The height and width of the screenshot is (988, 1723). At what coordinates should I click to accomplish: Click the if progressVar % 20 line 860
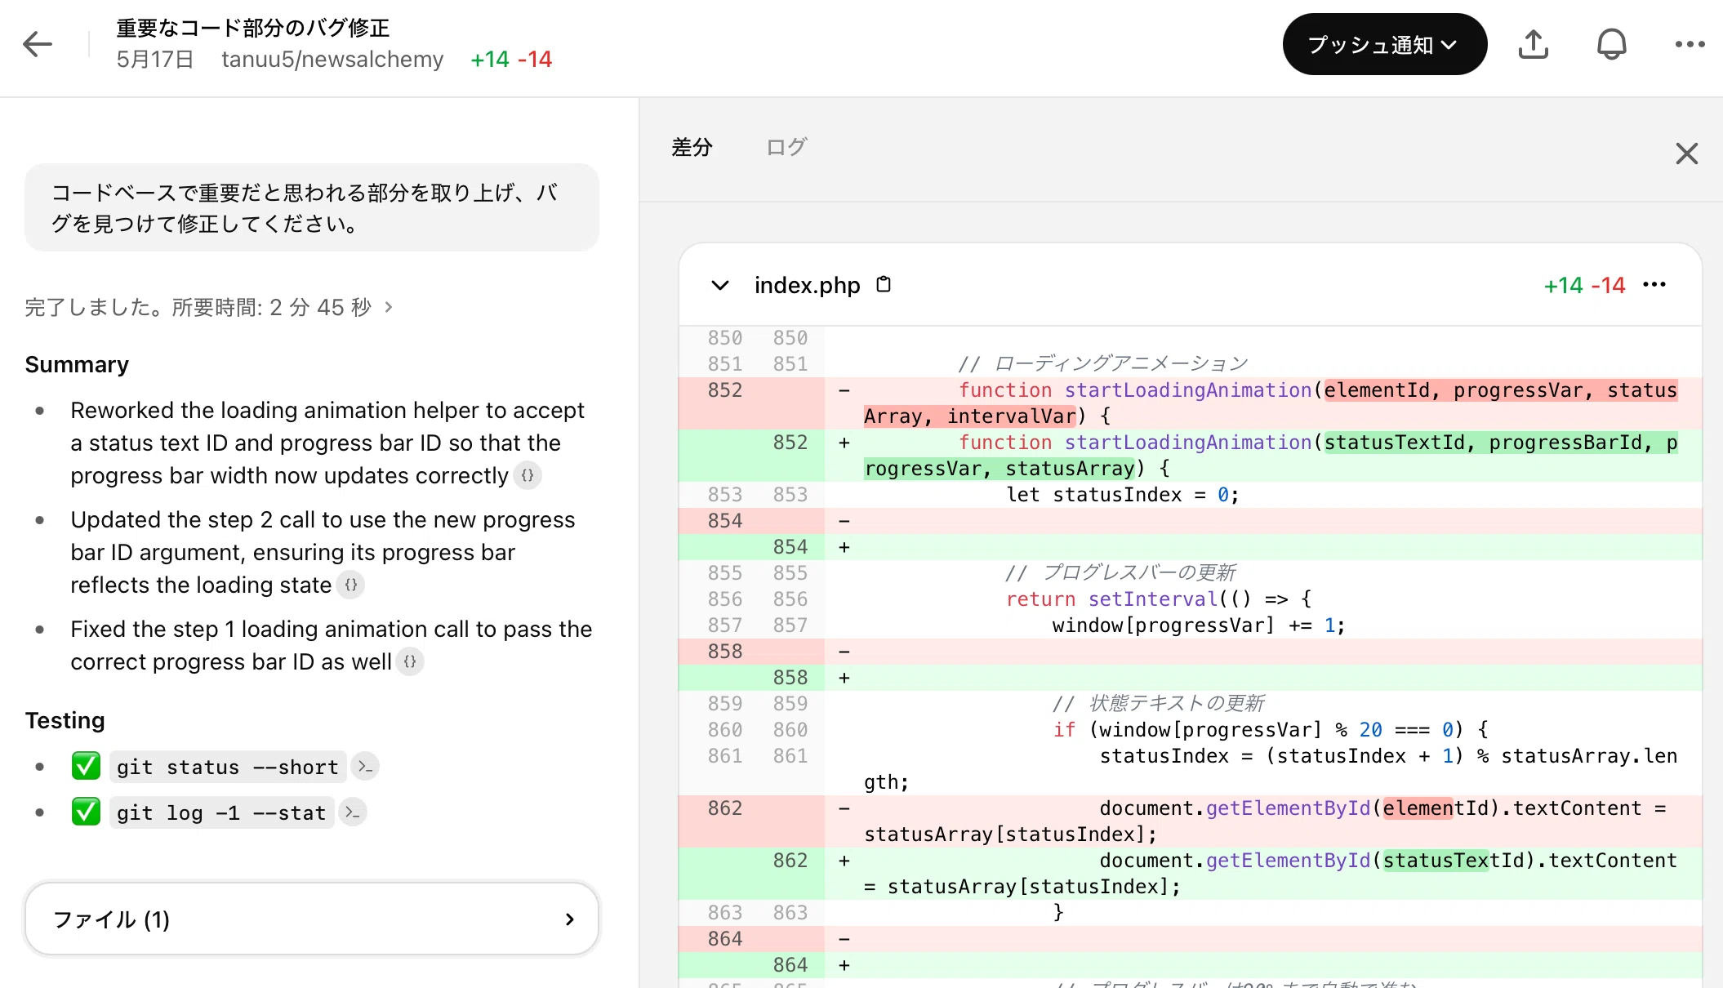click(1270, 730)
